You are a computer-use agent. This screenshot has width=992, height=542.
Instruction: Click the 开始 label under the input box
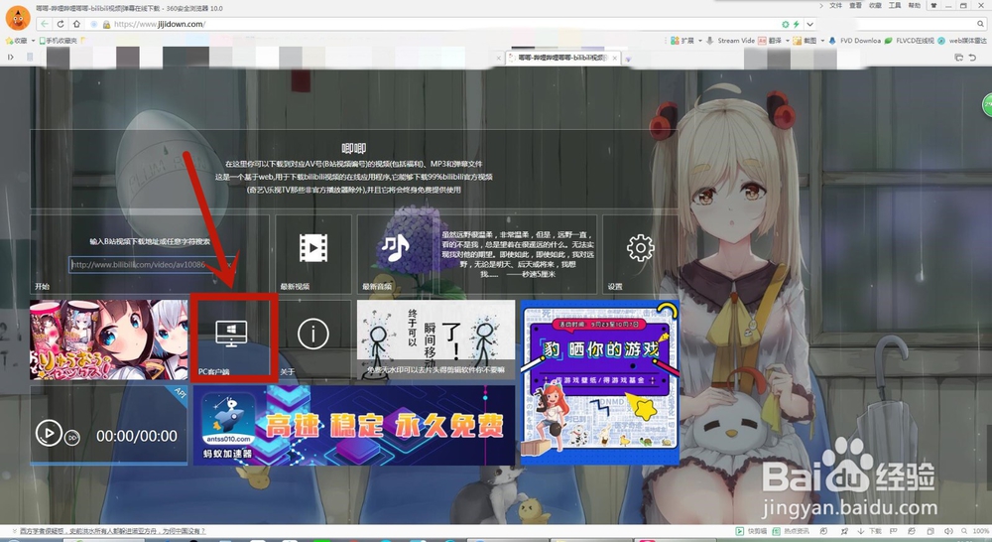pyautogui.click(x=43, y=286)
